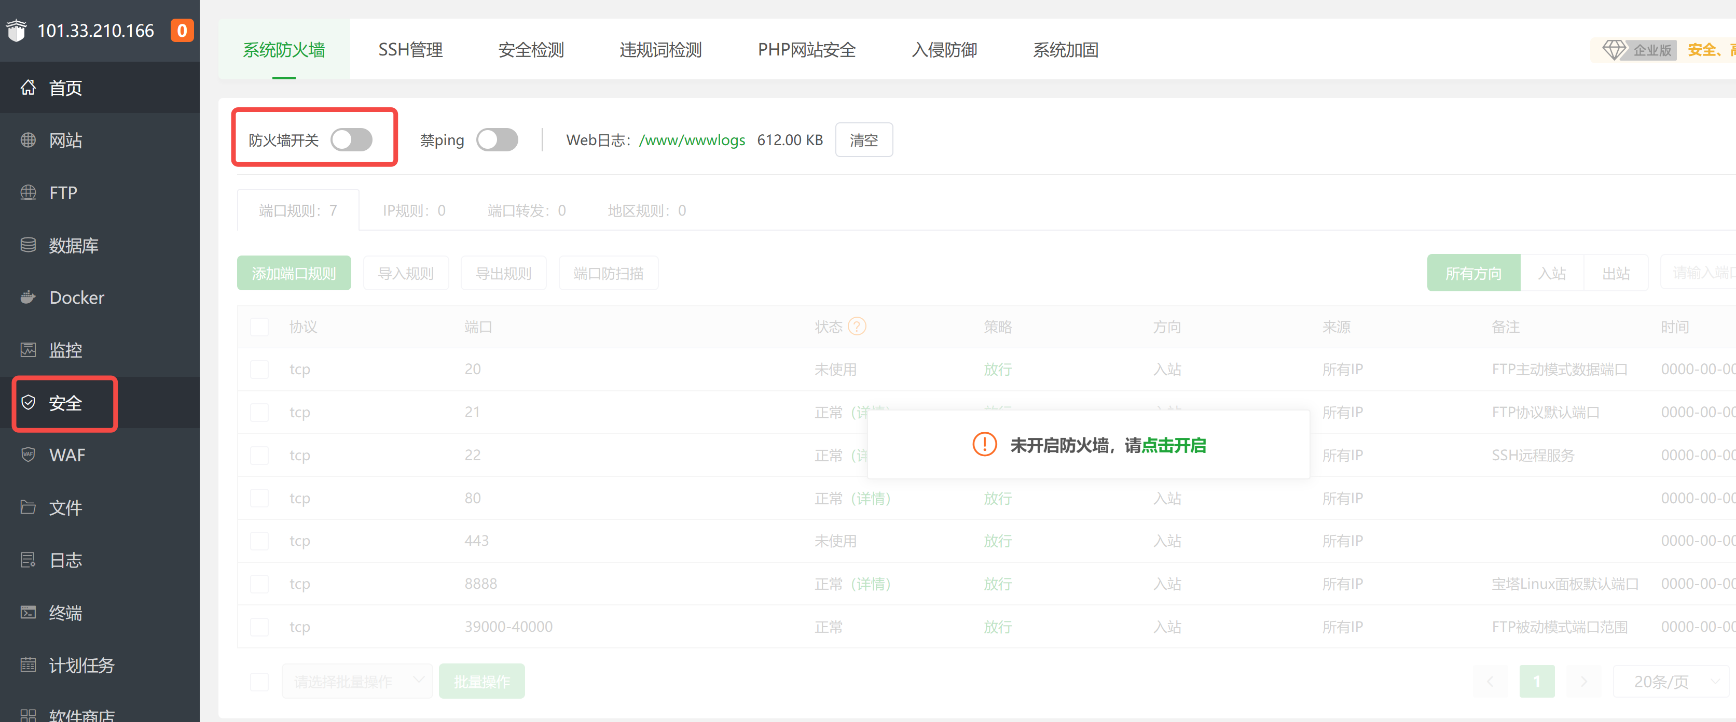Expand the 请选择批量操作 dropdown
This screenshot has height=722, width=1736.
pos(357,681)
